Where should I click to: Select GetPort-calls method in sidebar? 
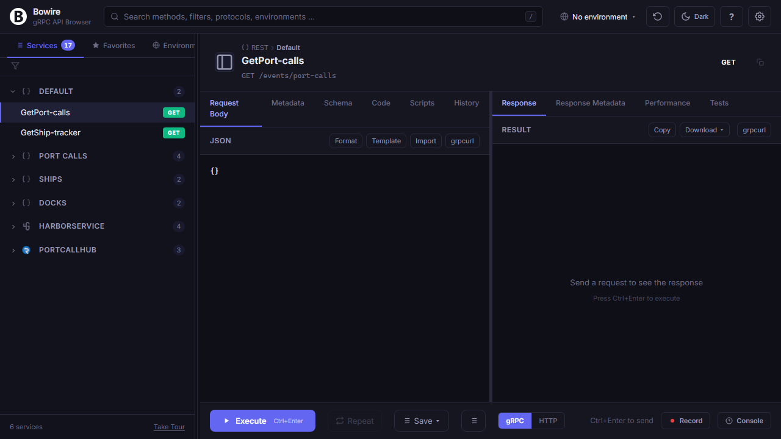coord(98,113)
